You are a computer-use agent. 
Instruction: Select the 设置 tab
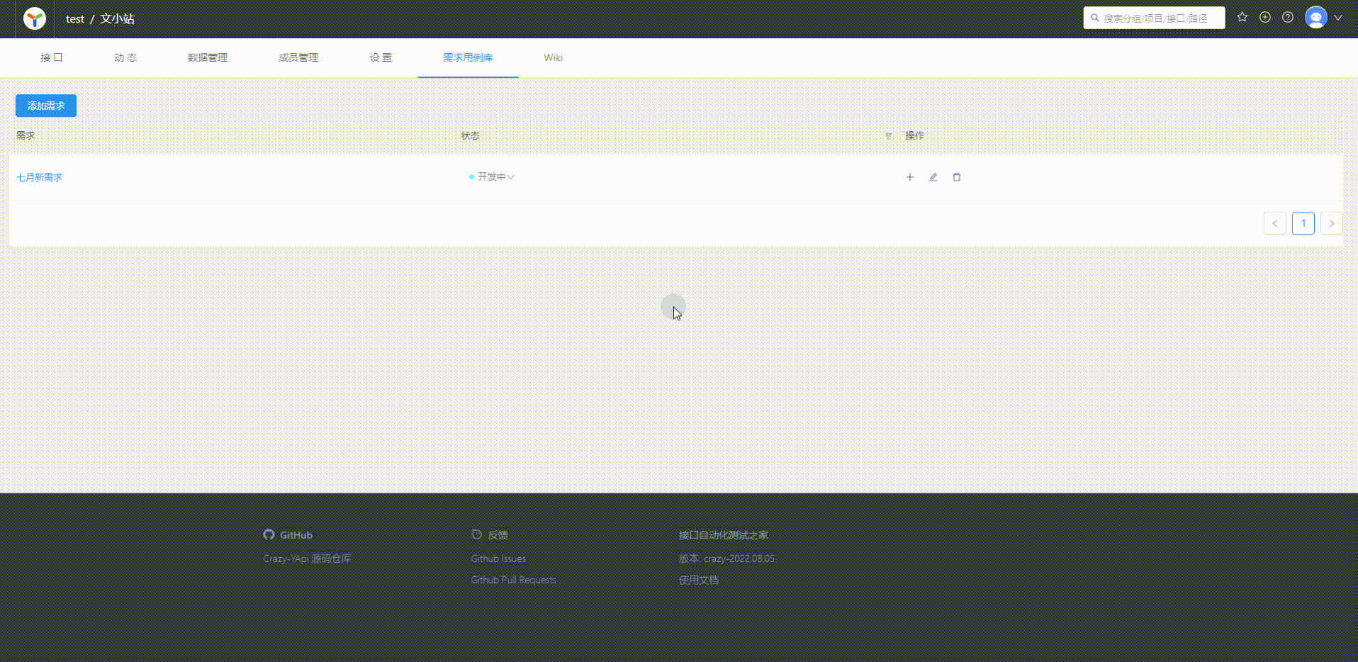[380, 57]
